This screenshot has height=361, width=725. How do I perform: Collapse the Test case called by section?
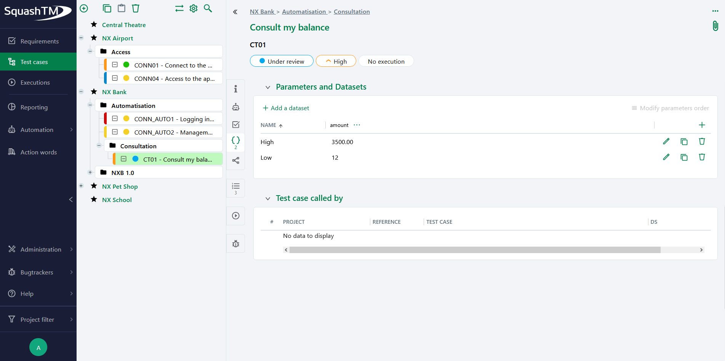coord(268,199)
